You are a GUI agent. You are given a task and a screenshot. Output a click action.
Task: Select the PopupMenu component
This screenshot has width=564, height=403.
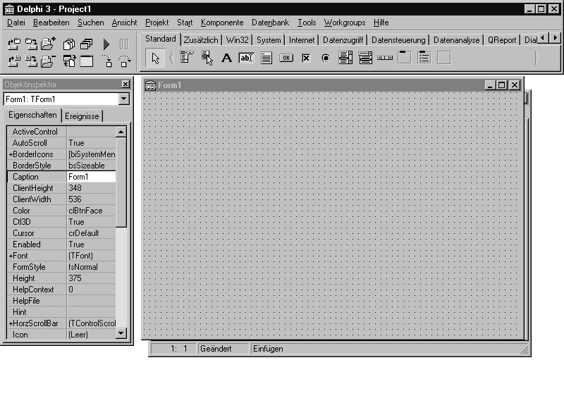pyautogui.click(x=207, y=58)
